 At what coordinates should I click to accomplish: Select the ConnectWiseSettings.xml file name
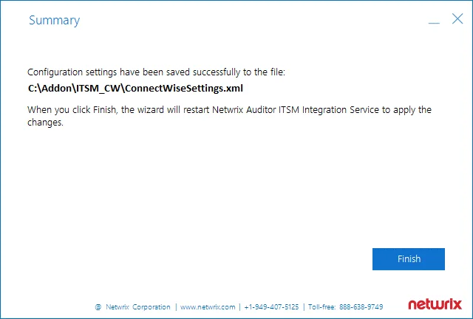point(184,88)
